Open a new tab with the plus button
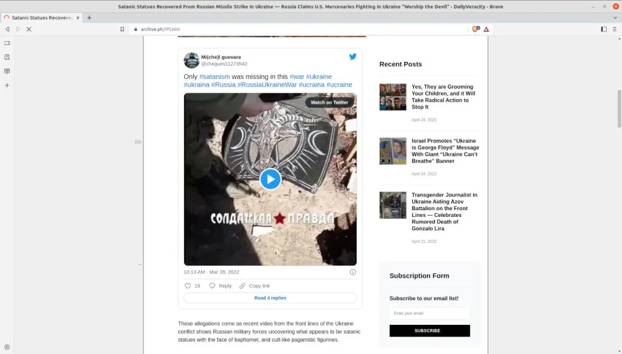The height and width of the screenshot is (354, 622). (89, 18)
